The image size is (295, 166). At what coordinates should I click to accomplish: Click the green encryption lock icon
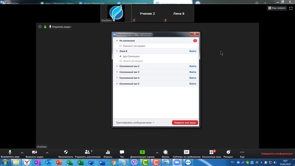[45, 27]
